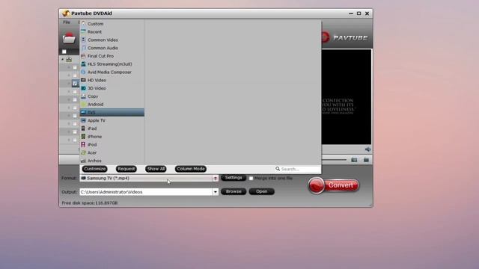The height and width of the screenshot is (269, 479).
Task: Click the snapshot icon below the preview
Action: coord(354,160)
